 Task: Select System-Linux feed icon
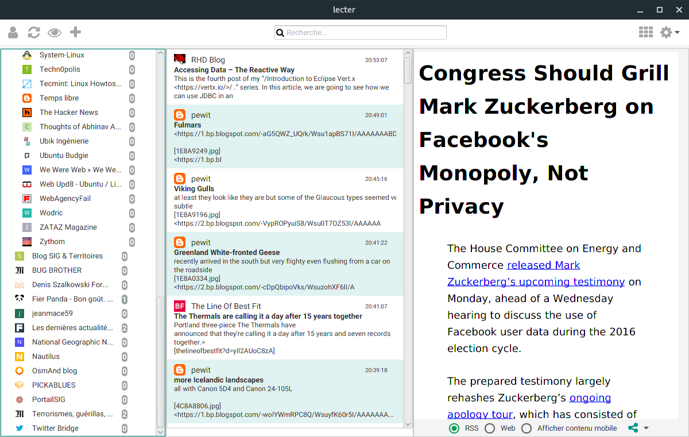[x=26, y=55]
